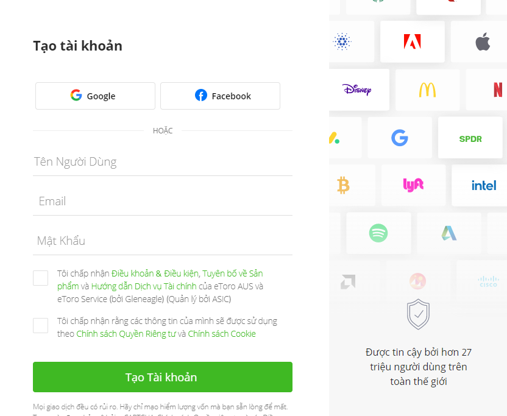Tick the privacy and cookie policy checkbox
Viewport: 507px width, 416px height.
tap(40, 325)
